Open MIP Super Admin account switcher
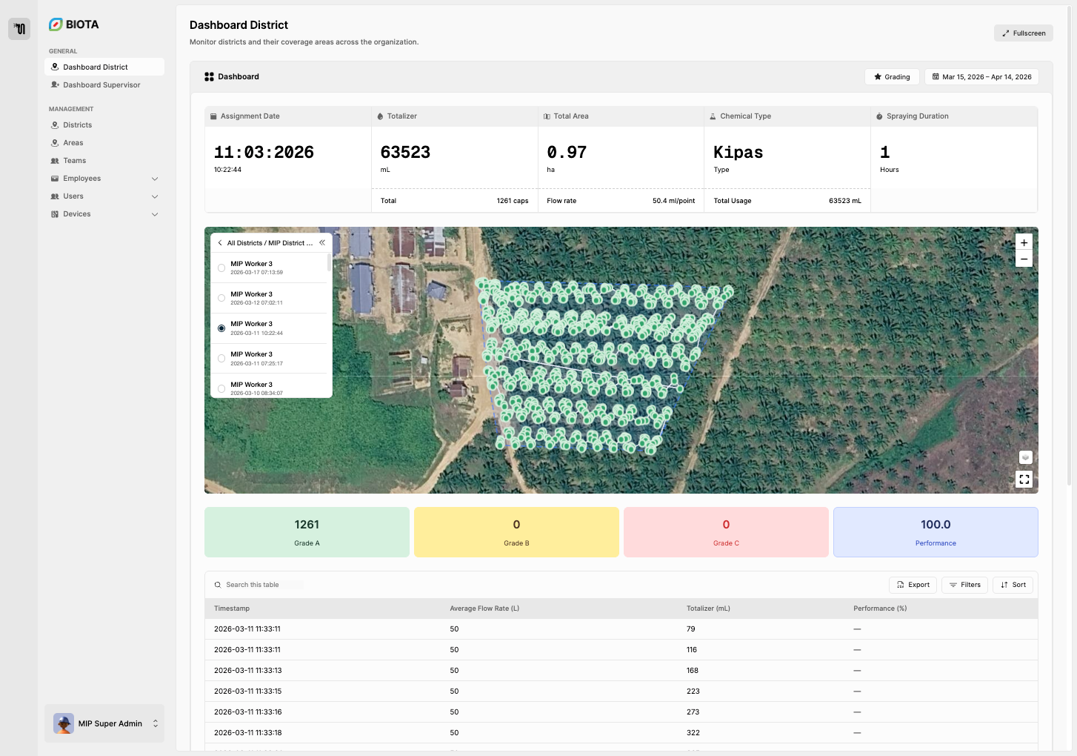 [104, 723]
